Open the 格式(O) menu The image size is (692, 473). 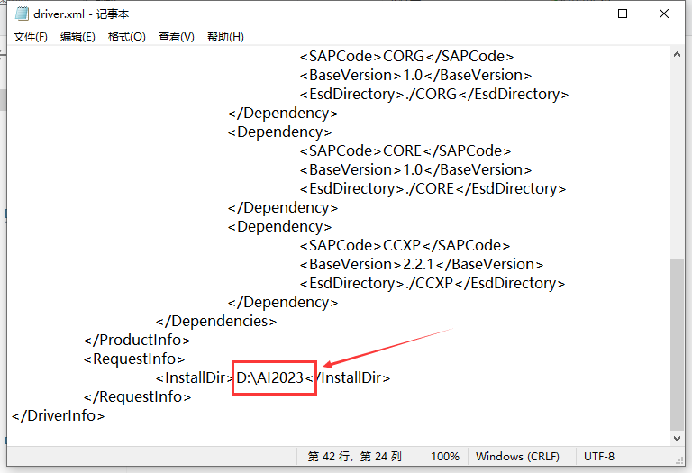(127, 37)
